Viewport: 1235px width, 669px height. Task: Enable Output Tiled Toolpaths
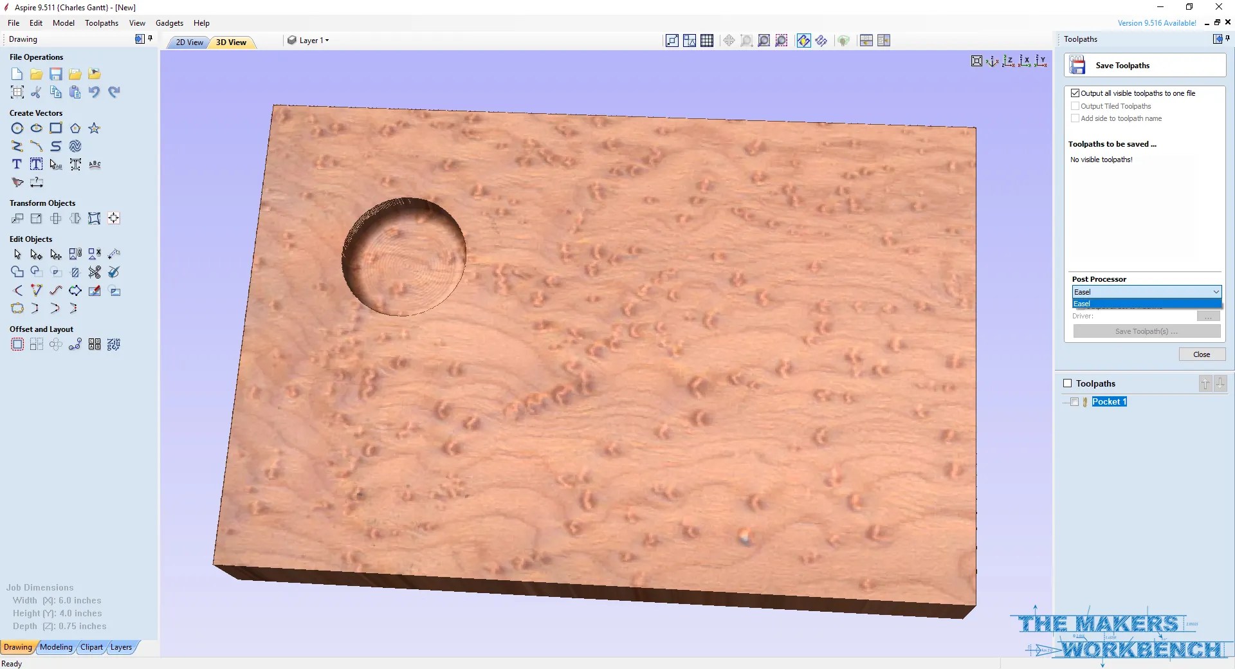click(x=1075, y=106)
